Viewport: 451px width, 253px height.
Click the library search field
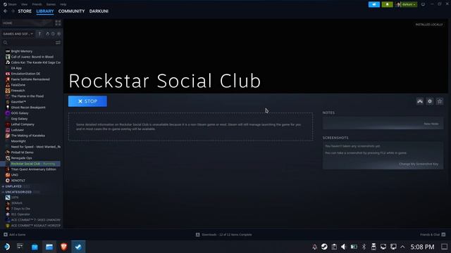(x=28, y=43)
